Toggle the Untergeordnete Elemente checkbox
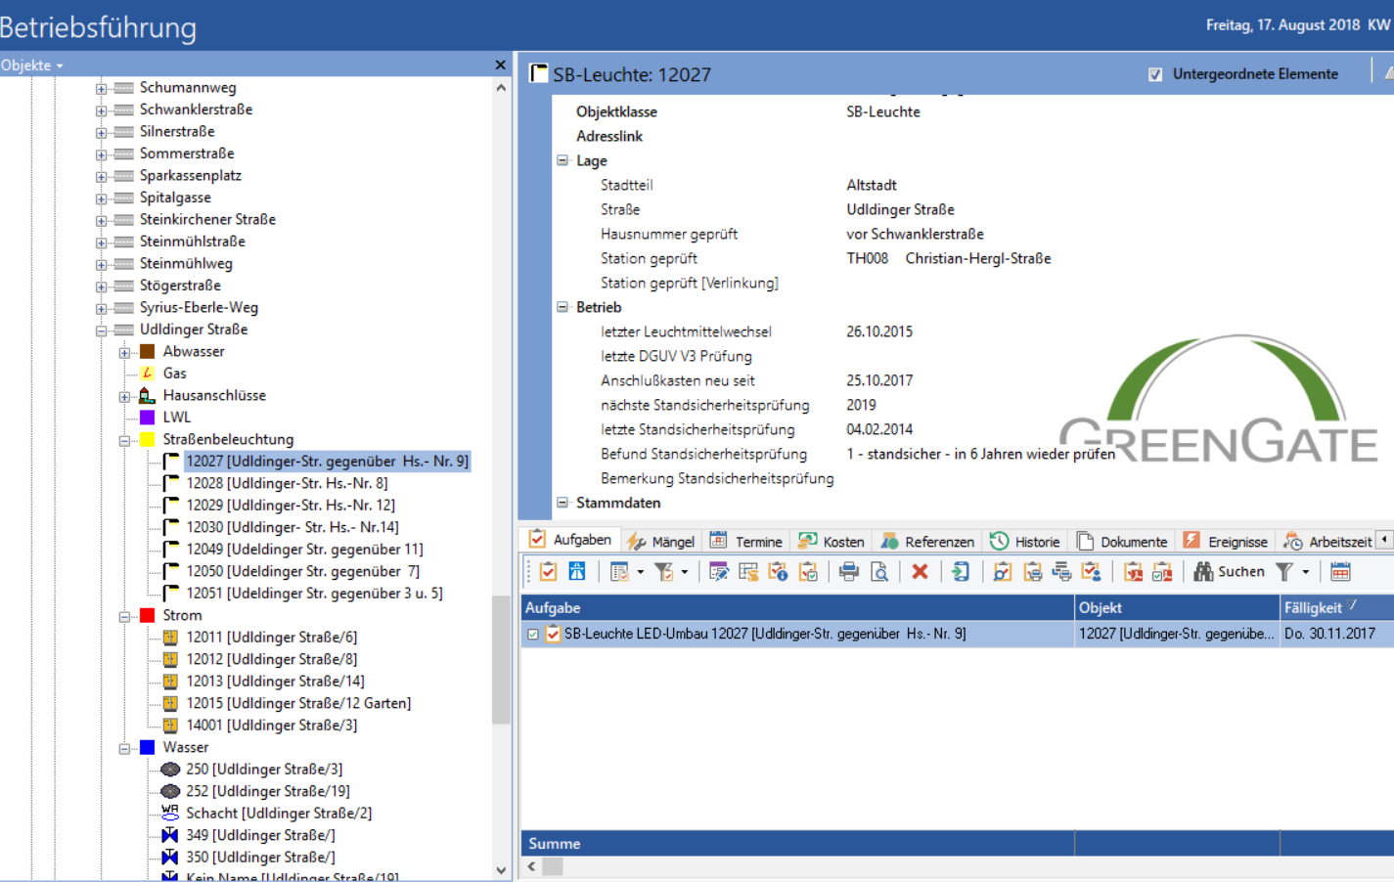This screenshot has width=1394, height=882. point(1155,74)
